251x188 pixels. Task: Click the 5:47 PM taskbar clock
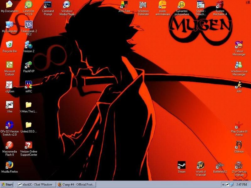click(x=242, y=185)
